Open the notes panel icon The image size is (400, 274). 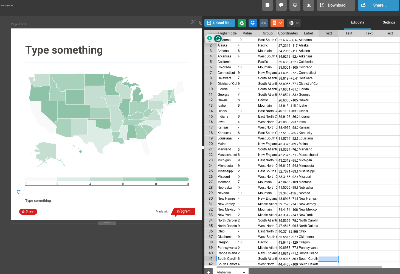click(x=267, y=5)
